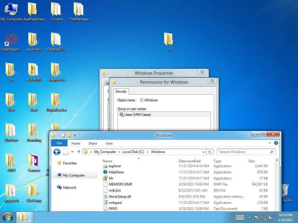The height and width of the screenshot is (223, 298).
Task: Switch to Security tab in Permissions dialog
Action: pyautogui.click(x=121, y=91)
